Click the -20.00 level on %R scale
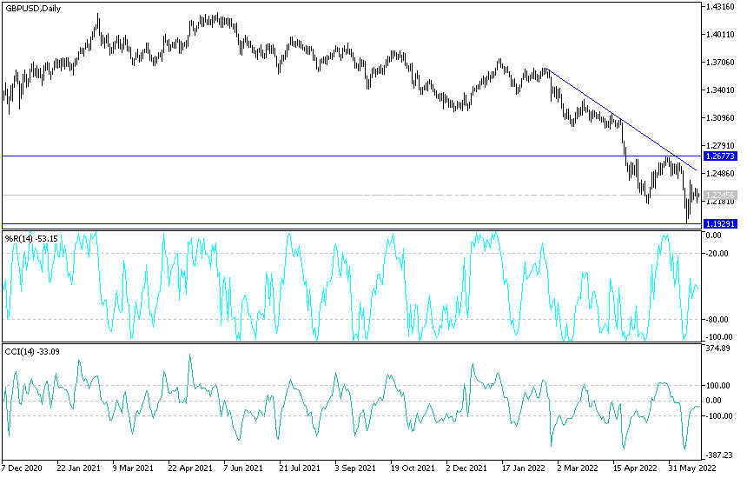 point(717,254)
